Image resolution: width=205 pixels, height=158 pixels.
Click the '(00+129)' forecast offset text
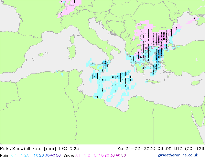[195, 149]
